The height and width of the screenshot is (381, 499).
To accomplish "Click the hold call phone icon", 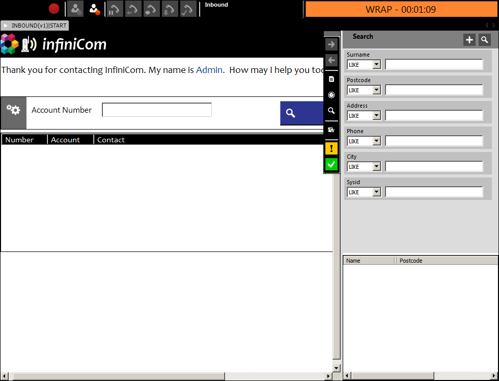I will (x=115, y=9).
